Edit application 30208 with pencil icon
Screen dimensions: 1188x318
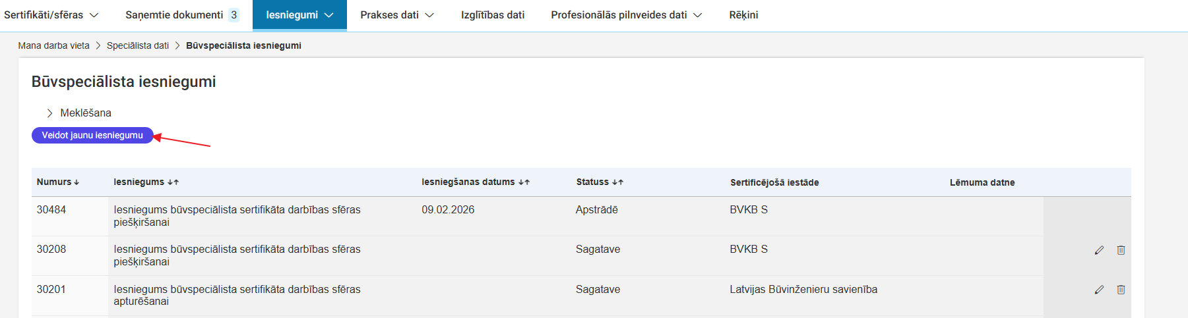(1099, 250)
